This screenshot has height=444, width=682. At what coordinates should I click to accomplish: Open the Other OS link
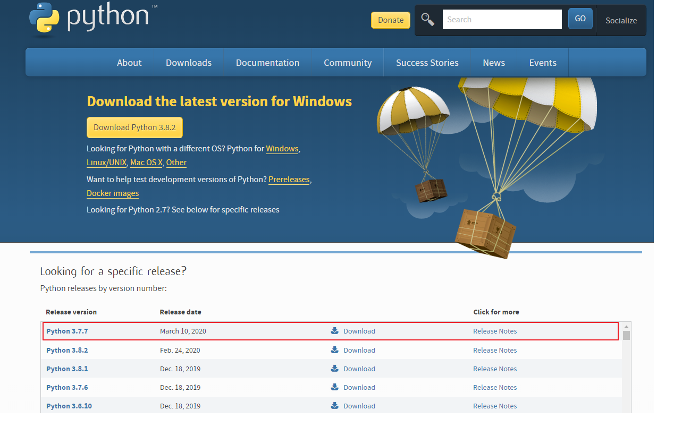click(x=176, y=163)
